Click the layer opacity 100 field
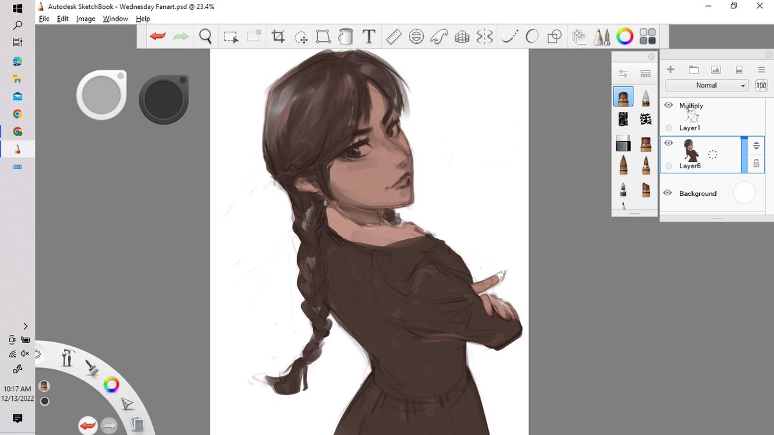774x435 pixels. click(x=761, y=85)
